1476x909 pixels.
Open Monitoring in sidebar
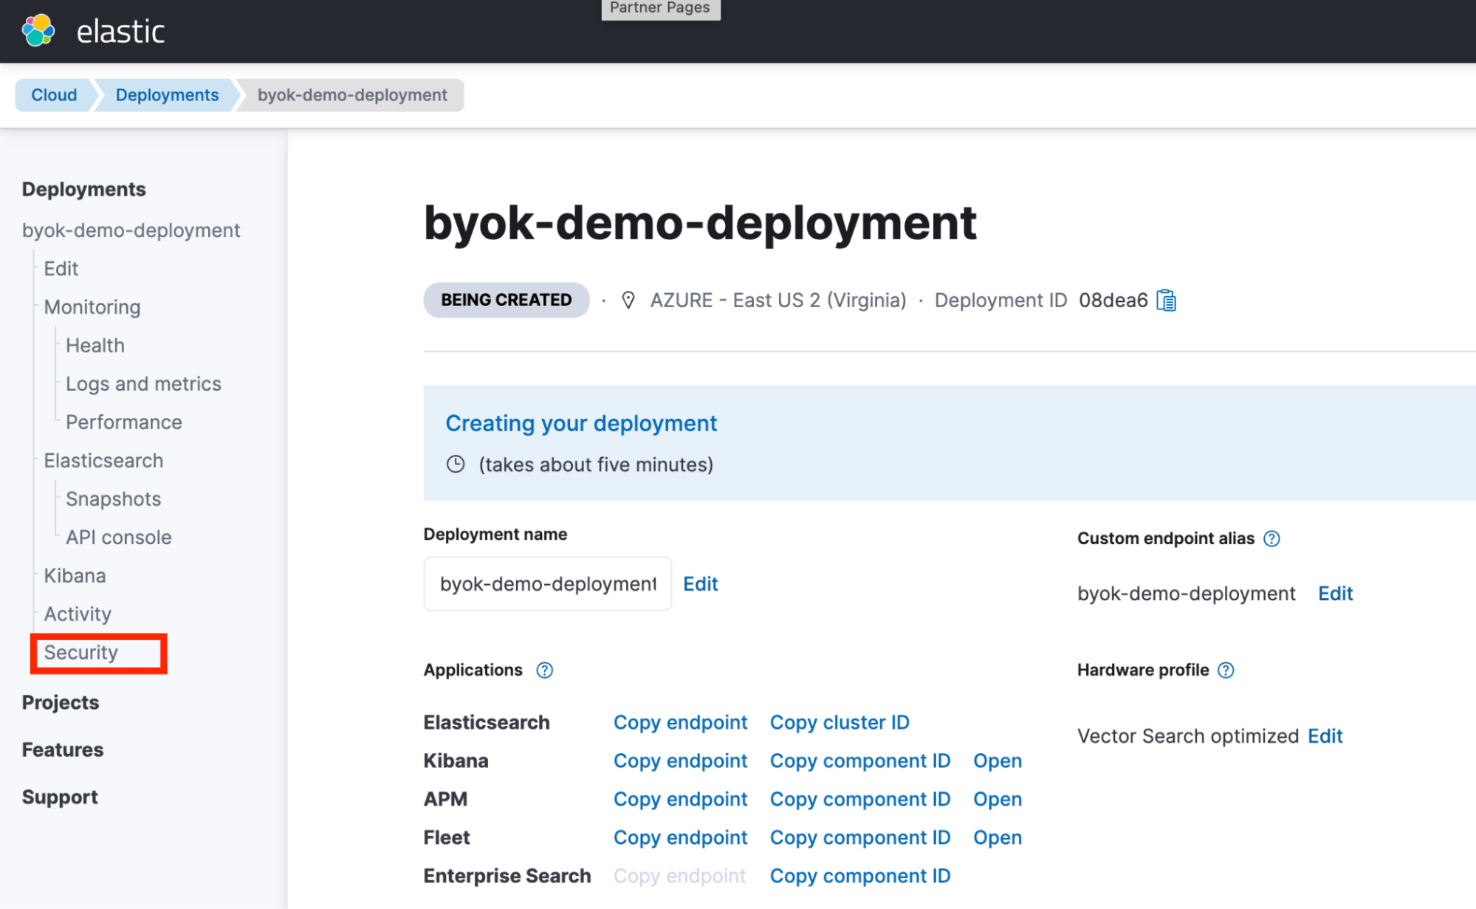tap(92, 307)
